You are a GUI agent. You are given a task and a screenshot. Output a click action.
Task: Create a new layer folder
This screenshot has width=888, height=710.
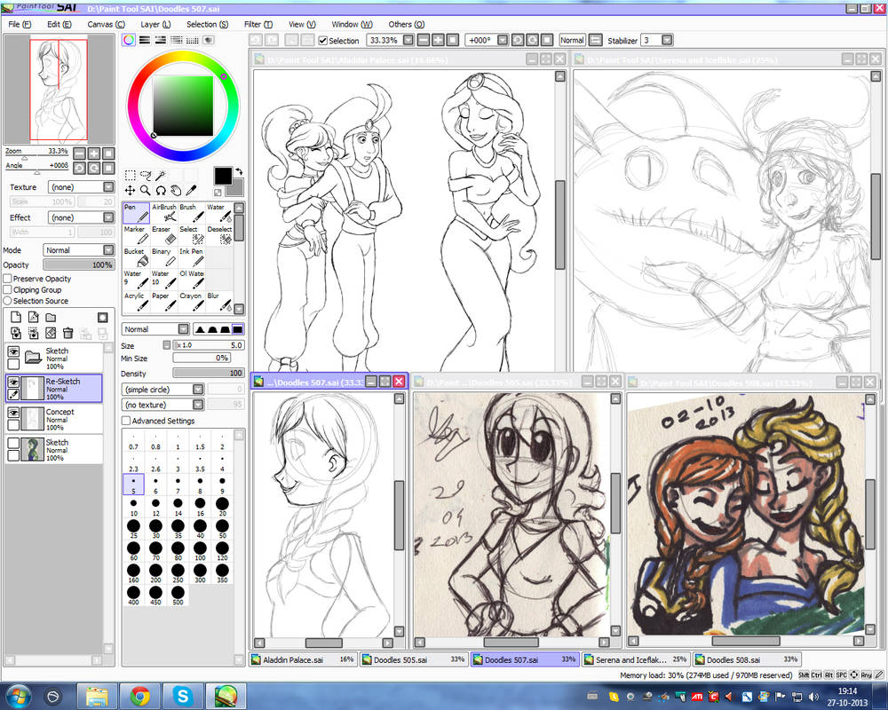click(51, 317)
